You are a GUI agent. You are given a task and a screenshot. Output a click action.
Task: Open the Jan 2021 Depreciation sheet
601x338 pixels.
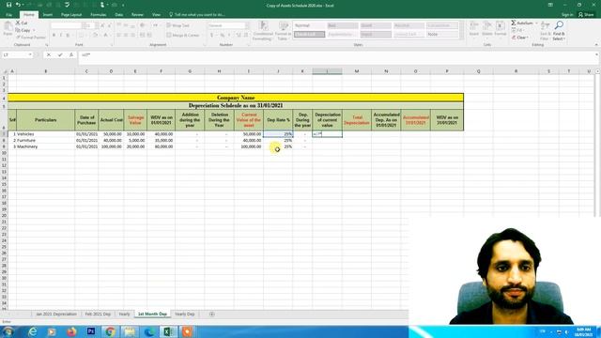[56, 314]
